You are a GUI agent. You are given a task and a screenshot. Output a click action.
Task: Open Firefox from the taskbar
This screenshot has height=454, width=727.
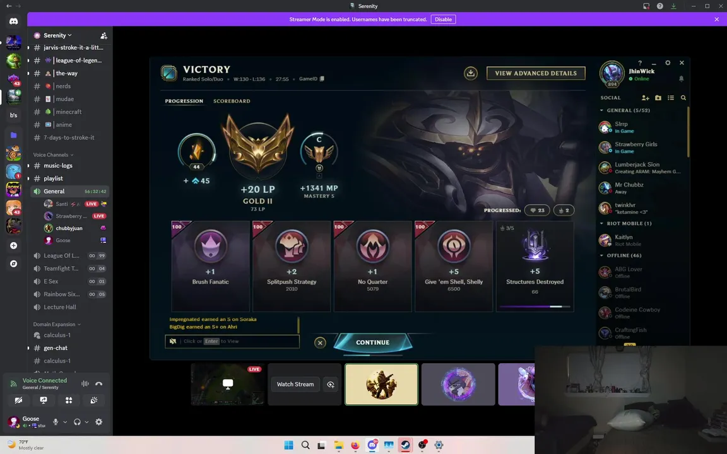click(355, 445)
